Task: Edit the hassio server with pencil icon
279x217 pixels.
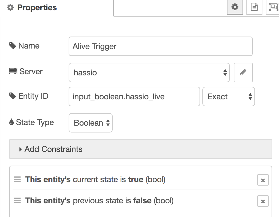Action: point(243,73)
